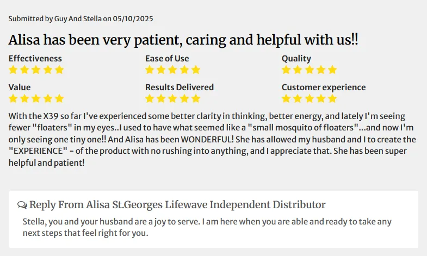
Task: Click the Customer experience label
Action: 324,88
